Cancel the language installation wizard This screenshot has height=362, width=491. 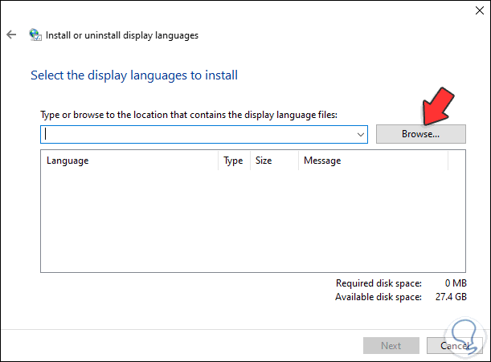click(x=453, y=346)
